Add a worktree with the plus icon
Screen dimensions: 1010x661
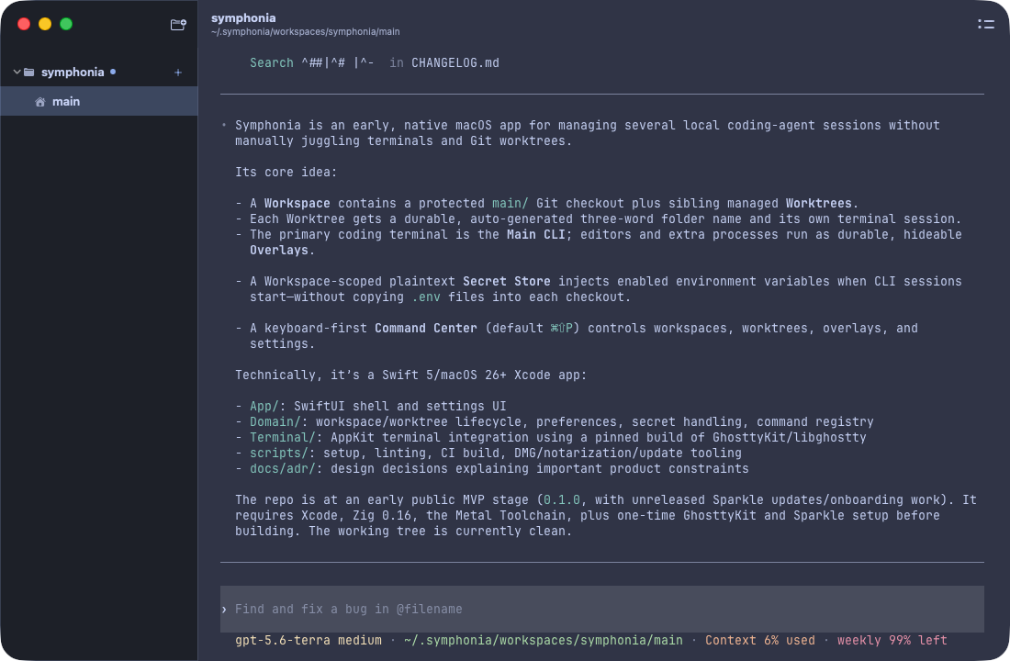pos(178,73)
